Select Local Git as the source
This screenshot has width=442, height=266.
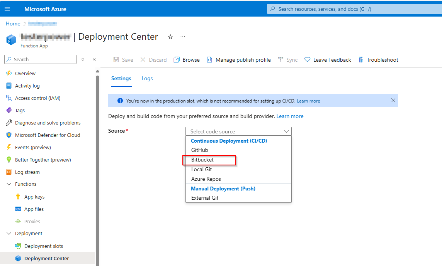click(x=238, y=169)
